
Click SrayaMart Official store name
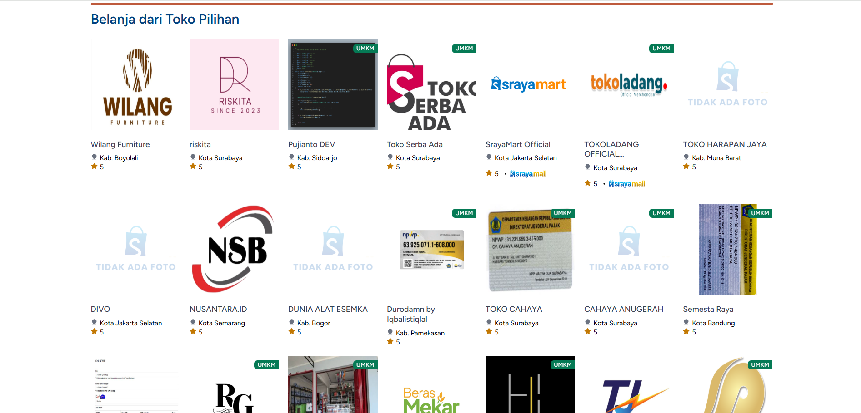coord(518,144)
